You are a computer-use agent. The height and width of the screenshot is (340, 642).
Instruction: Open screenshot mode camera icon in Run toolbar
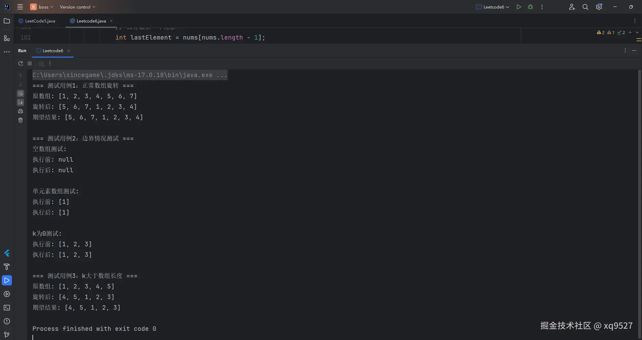click(x=41, y=63)
